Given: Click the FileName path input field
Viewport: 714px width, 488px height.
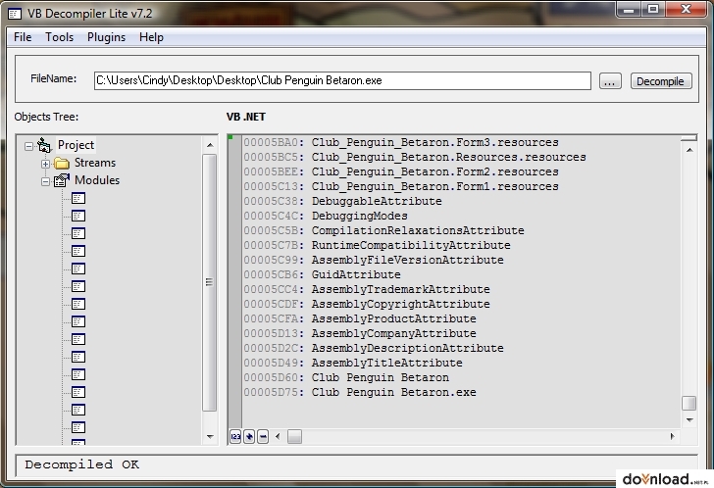Looking at the screenshot, I should [342, 80].
